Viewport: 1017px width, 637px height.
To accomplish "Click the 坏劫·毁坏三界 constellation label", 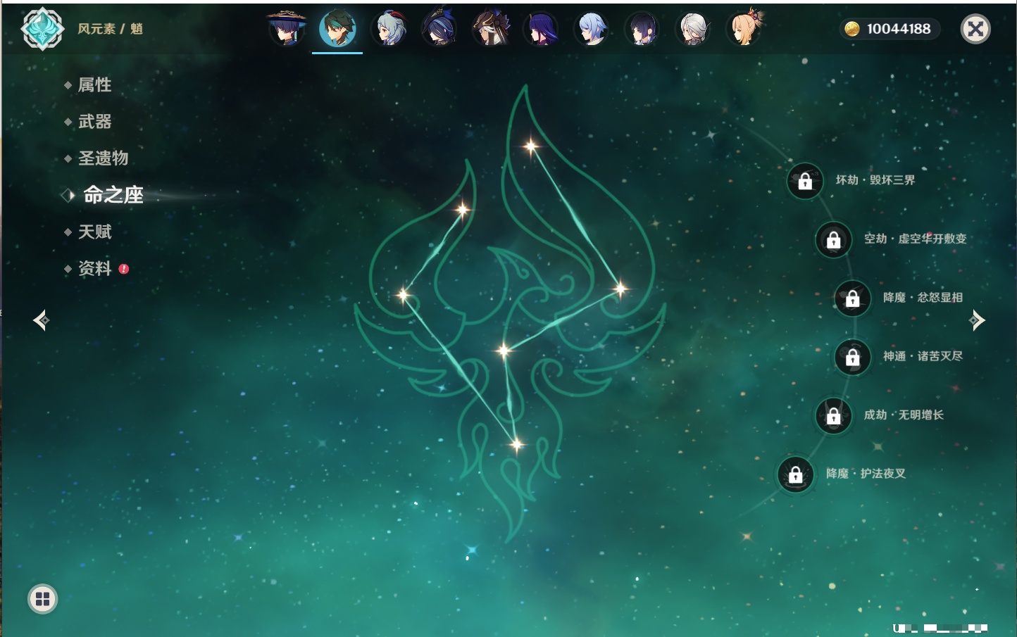I will (875, 180).
